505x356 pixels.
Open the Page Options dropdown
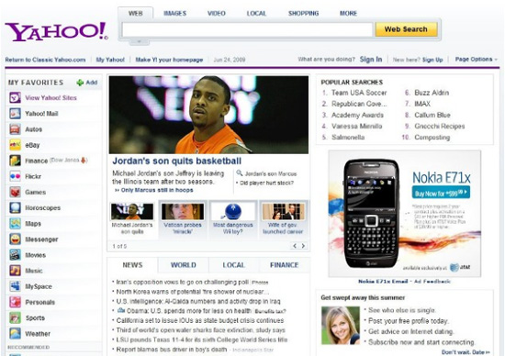pyautogui.click(x=476, y=60)
